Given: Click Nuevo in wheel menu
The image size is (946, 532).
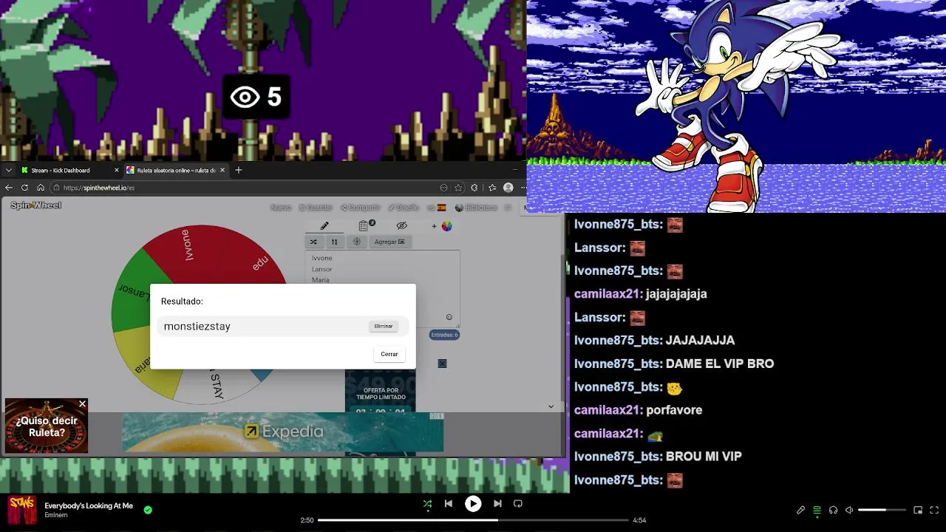Looking at the screenshot, I should pos(281,208).
